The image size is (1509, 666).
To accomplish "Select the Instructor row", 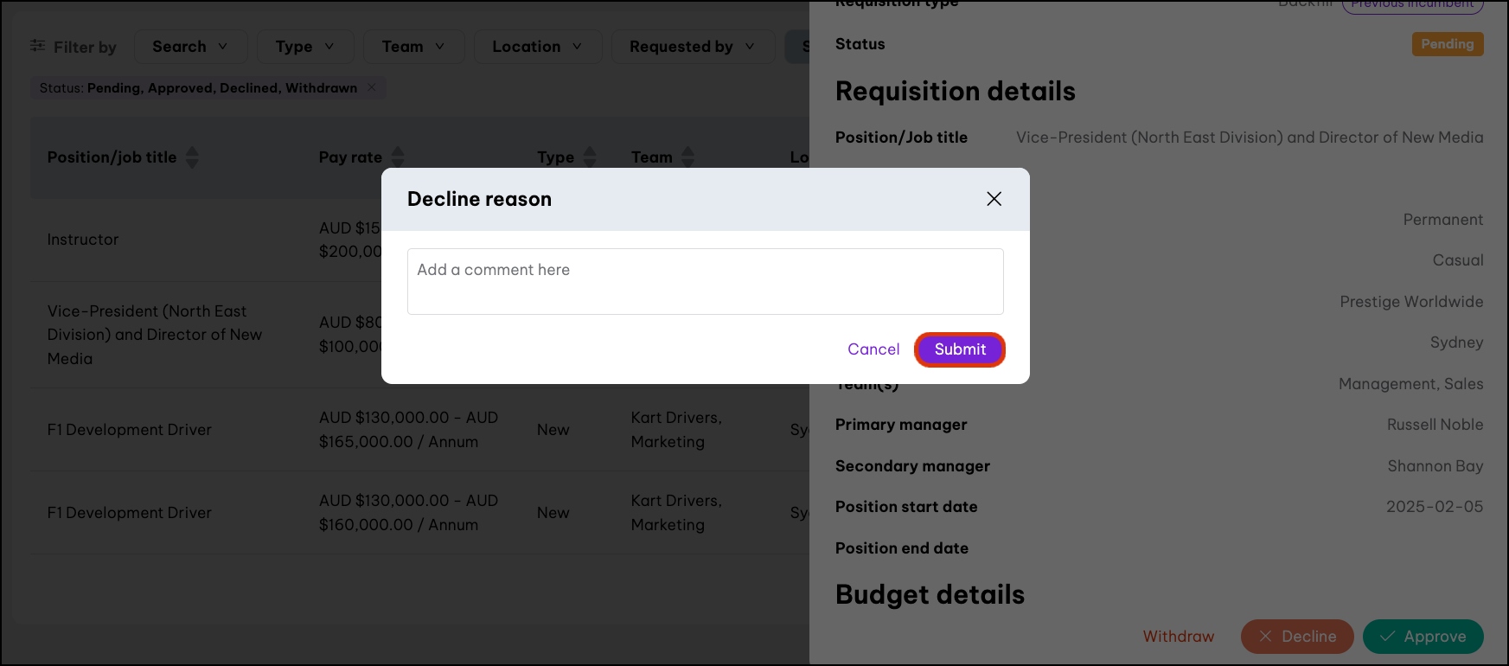I will pyautogui.click(x=83, y=240).
